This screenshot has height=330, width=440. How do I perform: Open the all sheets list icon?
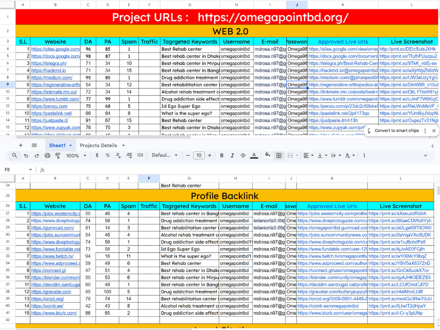[34, 145]
